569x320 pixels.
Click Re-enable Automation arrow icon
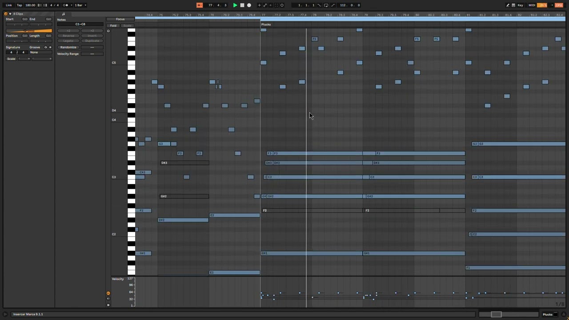(271, 5)
